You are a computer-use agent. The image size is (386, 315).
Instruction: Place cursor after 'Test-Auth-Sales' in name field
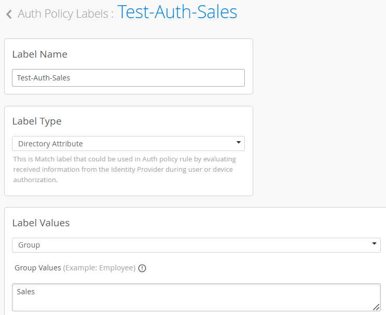[71, 78]
